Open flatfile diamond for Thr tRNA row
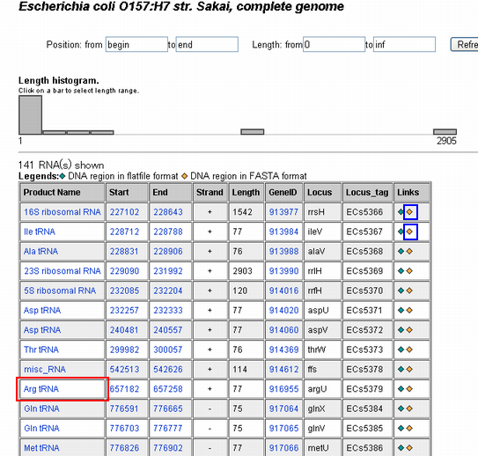The width and height of the screenshot is (478, 456). click(x=401, y=349)
